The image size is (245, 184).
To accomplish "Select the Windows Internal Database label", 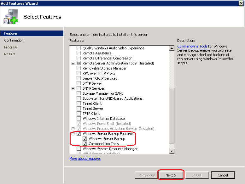I will [104, 119].
